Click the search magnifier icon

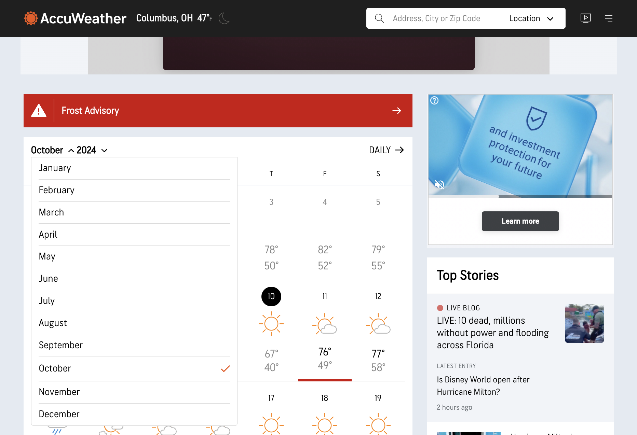tap(379, 18)
